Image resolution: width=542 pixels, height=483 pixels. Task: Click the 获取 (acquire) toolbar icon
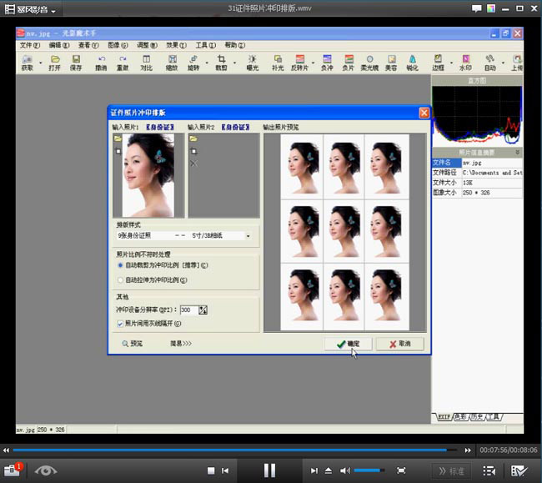[x=28, y=63]
